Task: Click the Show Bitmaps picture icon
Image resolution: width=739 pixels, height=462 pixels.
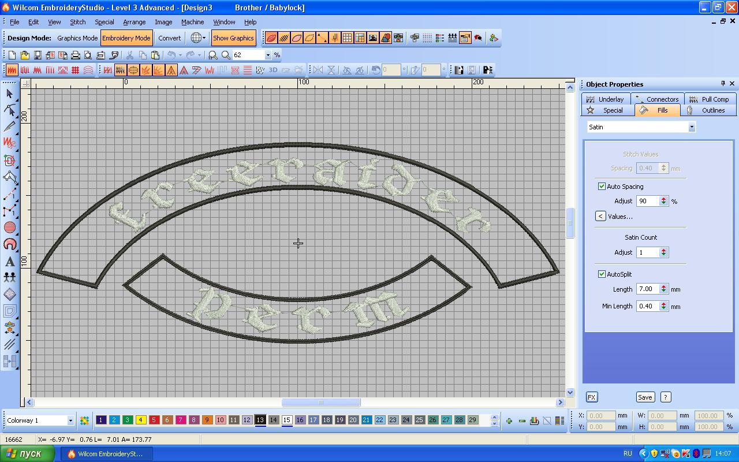Action: coord(372,38)
